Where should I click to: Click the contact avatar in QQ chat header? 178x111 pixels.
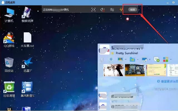tap(105, 50)
